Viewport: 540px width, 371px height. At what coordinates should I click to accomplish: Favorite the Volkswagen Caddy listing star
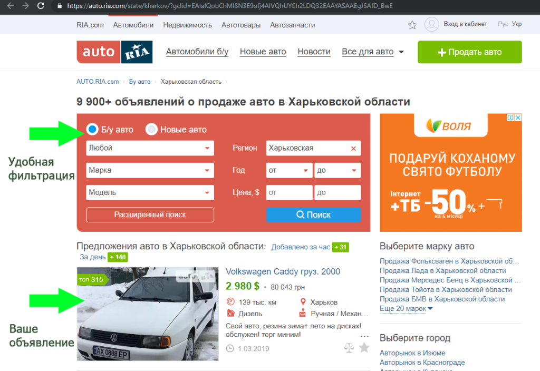pos(364,348)
